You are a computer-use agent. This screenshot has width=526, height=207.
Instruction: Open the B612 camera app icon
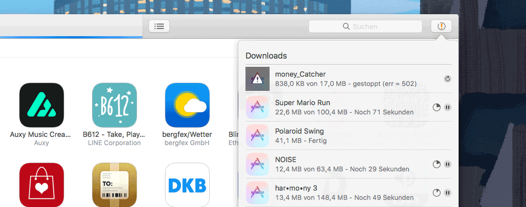click(x=115, y=105)
